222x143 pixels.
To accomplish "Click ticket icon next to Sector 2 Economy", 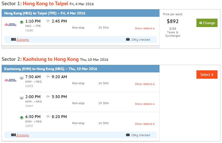I will (13, 135).
